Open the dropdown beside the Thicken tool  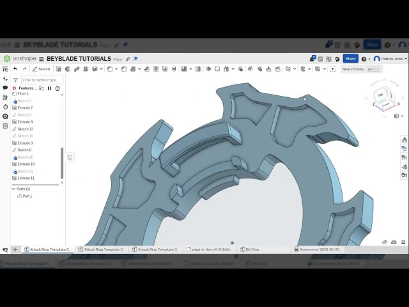101,69
